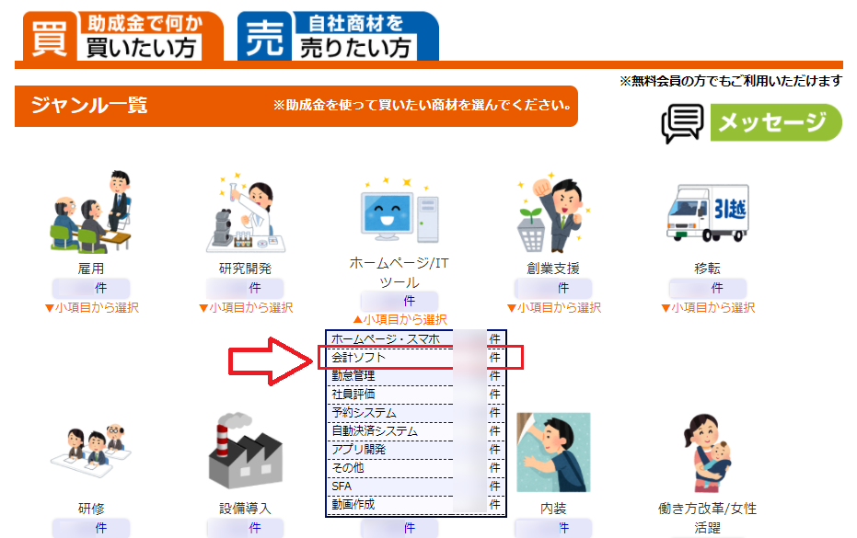
Task: Switch to the 売りたい方 seller tab
Action: (x=338, y=35)
